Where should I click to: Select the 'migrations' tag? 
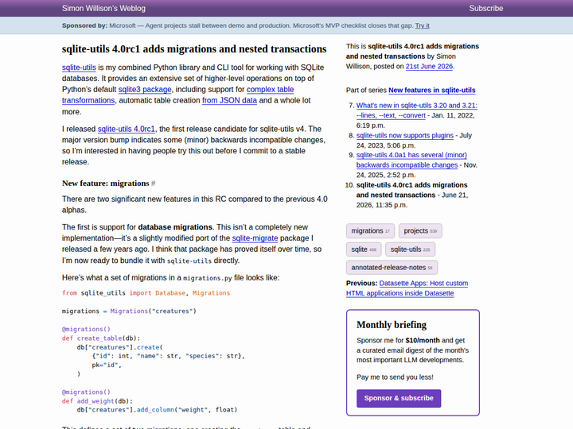tap(370, 231)
